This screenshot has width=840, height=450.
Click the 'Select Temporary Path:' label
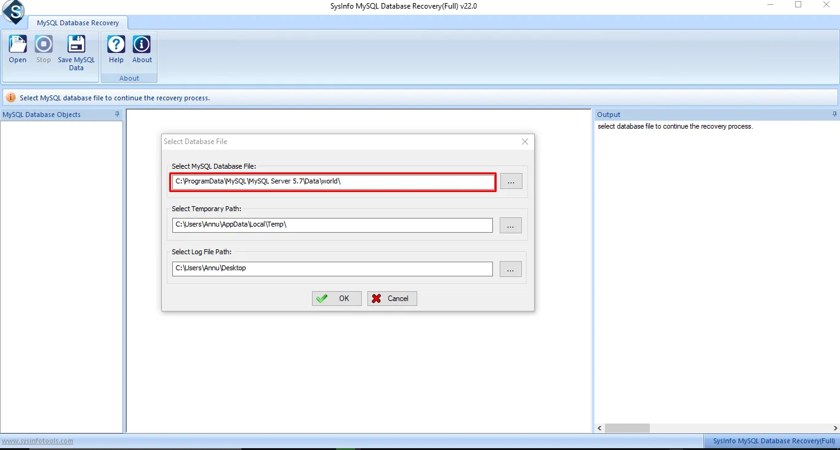(x=207, y=209)
